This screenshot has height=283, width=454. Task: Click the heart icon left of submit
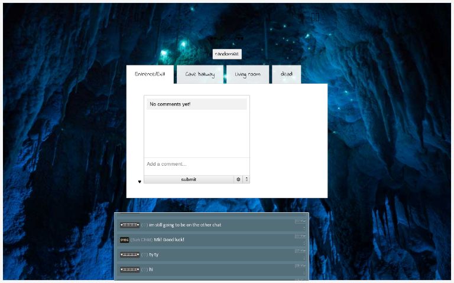pos(140,182)
